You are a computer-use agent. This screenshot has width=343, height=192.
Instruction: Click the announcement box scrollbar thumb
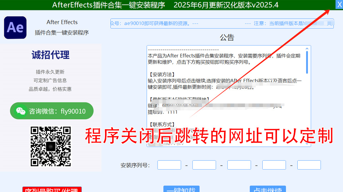point(307,62)
